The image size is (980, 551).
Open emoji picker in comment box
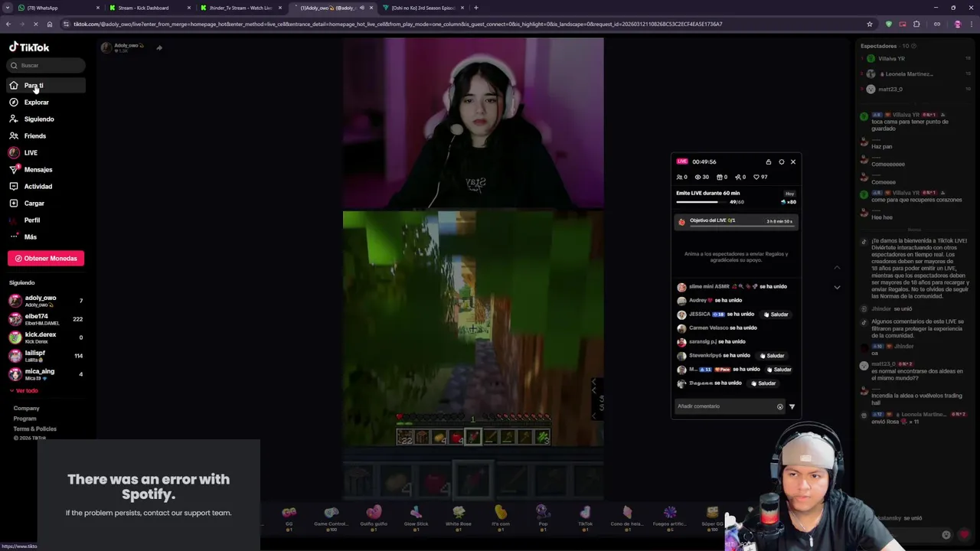tap(780, 407)
